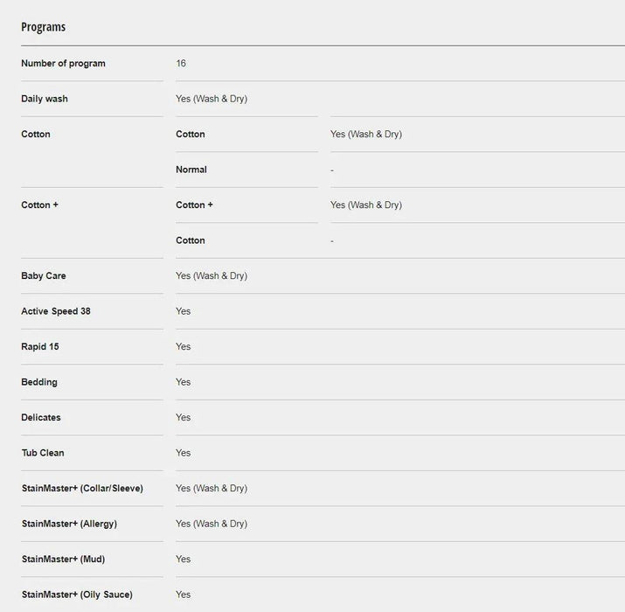Click the Tub Clean row label
This screenshot has width=625, height=612.
pyautogui.click(x=43, y=453)
